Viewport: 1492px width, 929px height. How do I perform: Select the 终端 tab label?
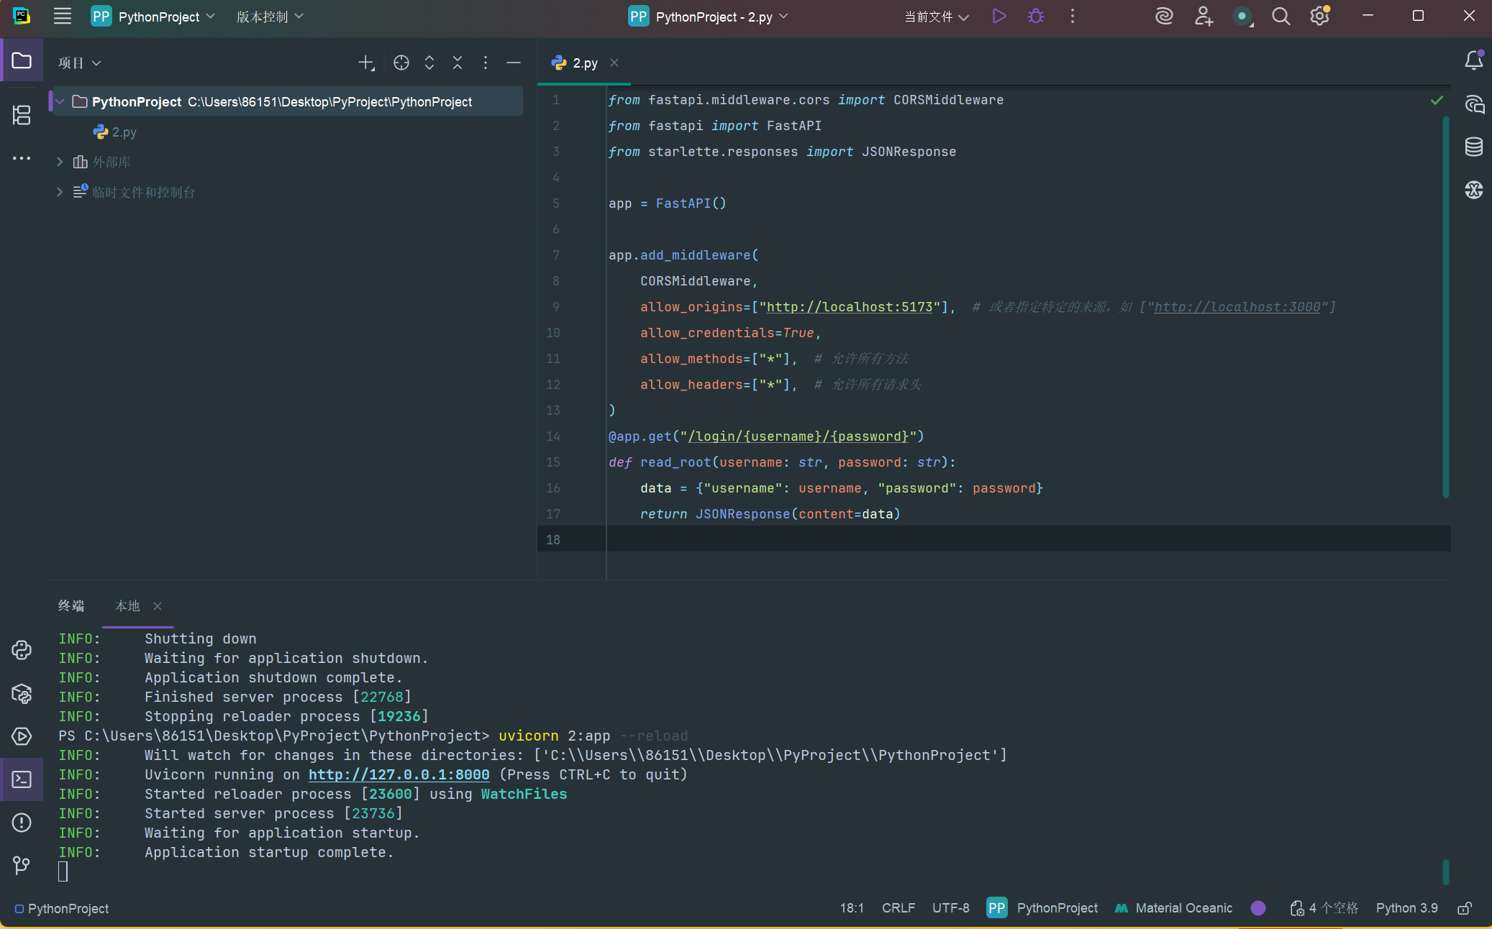71,606
